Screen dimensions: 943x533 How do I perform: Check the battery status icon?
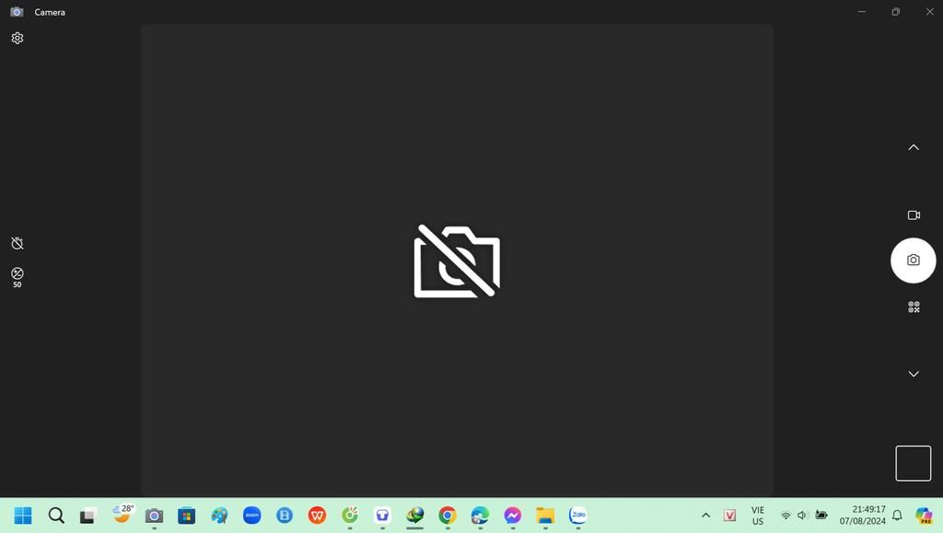(821, 515)
